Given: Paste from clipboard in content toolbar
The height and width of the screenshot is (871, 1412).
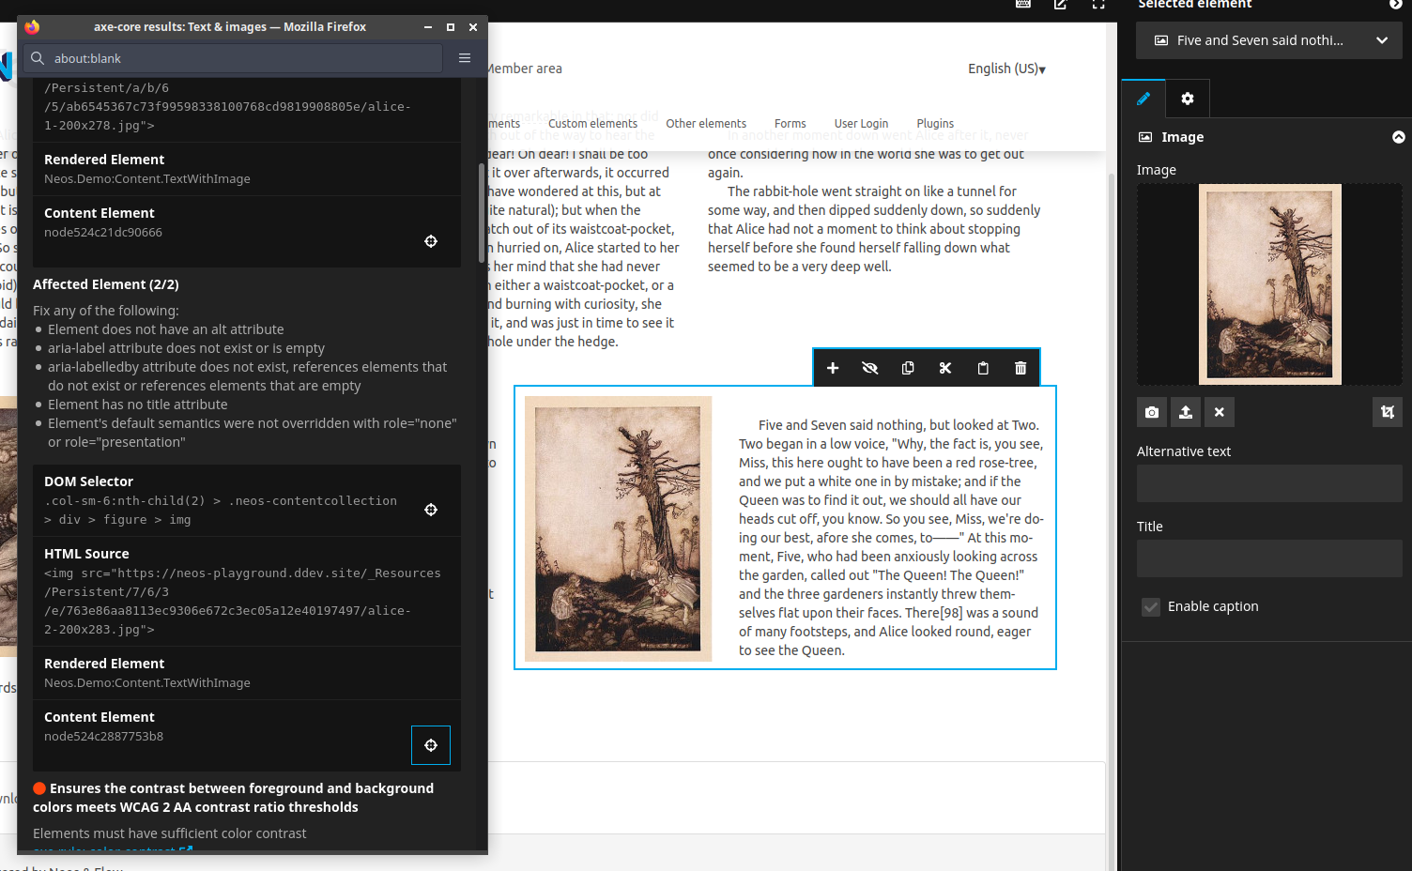Looking at the screenshot, I should [983, 368].
